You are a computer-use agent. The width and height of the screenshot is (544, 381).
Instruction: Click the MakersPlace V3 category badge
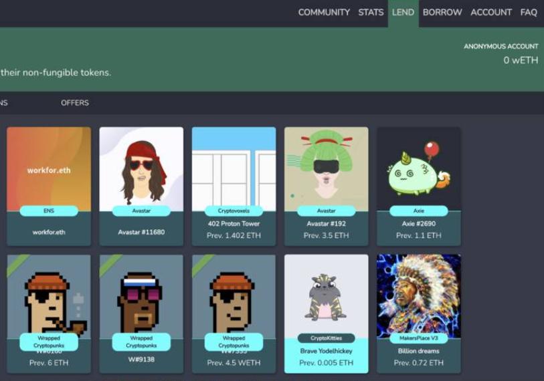(418, 338)
